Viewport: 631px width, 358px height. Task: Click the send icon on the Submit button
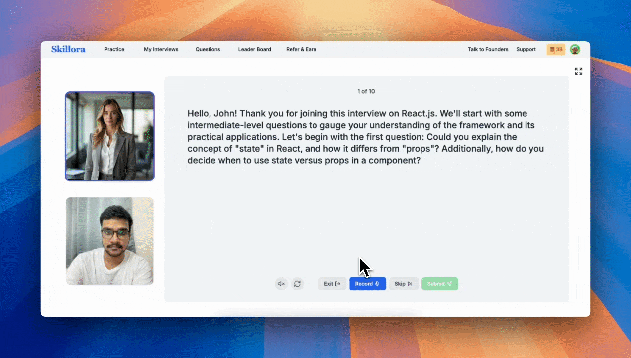click(448, 283)
